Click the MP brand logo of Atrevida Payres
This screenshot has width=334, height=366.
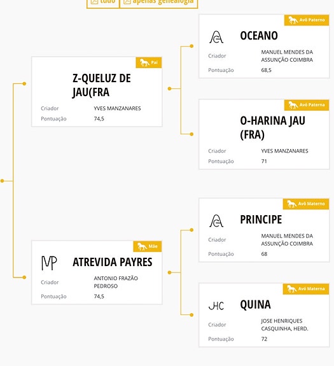coord(49,263)
